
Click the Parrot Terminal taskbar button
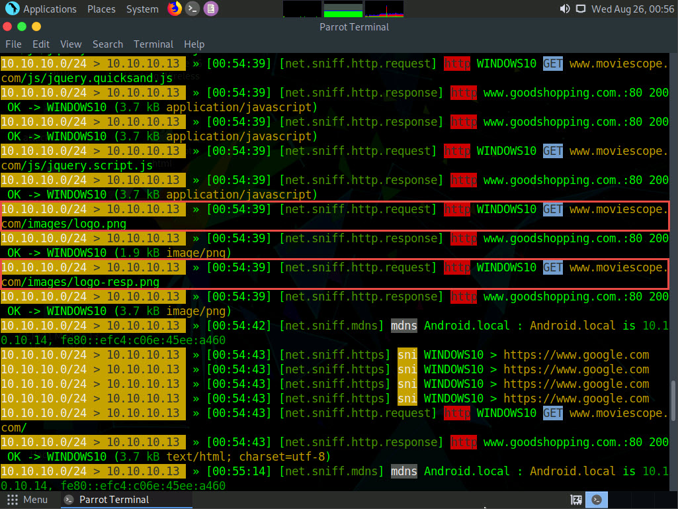126,500
